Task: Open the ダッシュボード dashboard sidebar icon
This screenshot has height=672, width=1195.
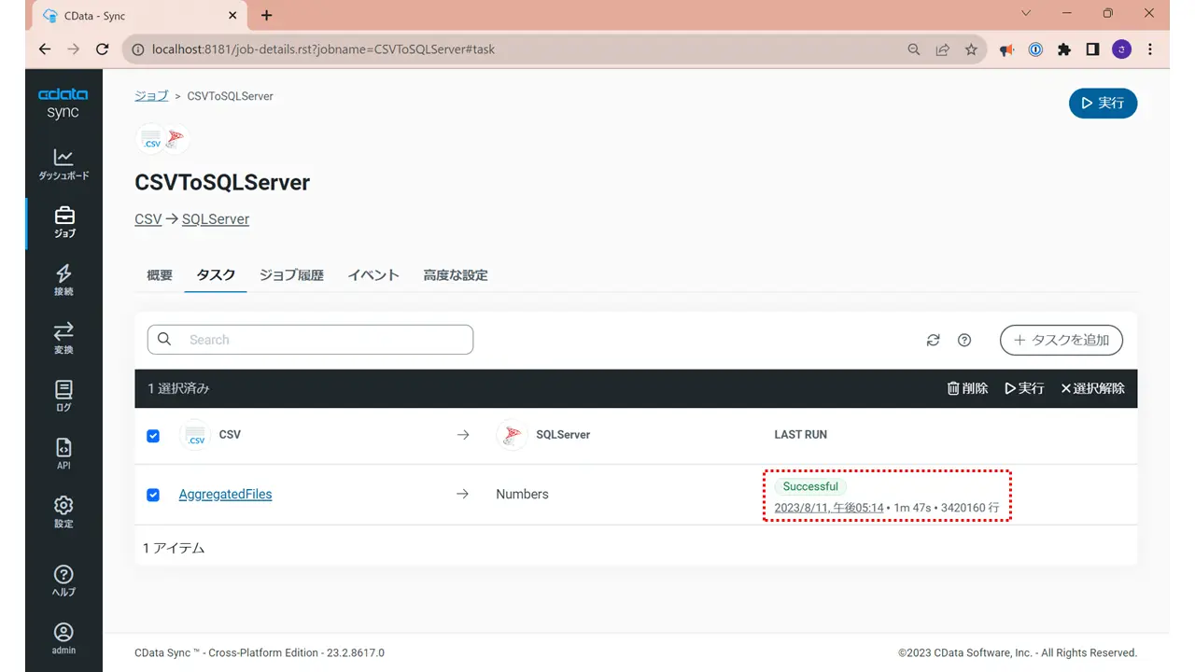Action: coord(63,164)
